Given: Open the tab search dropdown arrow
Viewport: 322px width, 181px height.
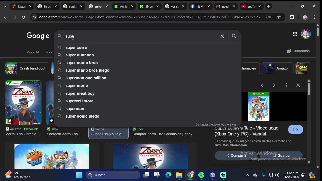Looking at the screenshot, I should pos(5,6).
